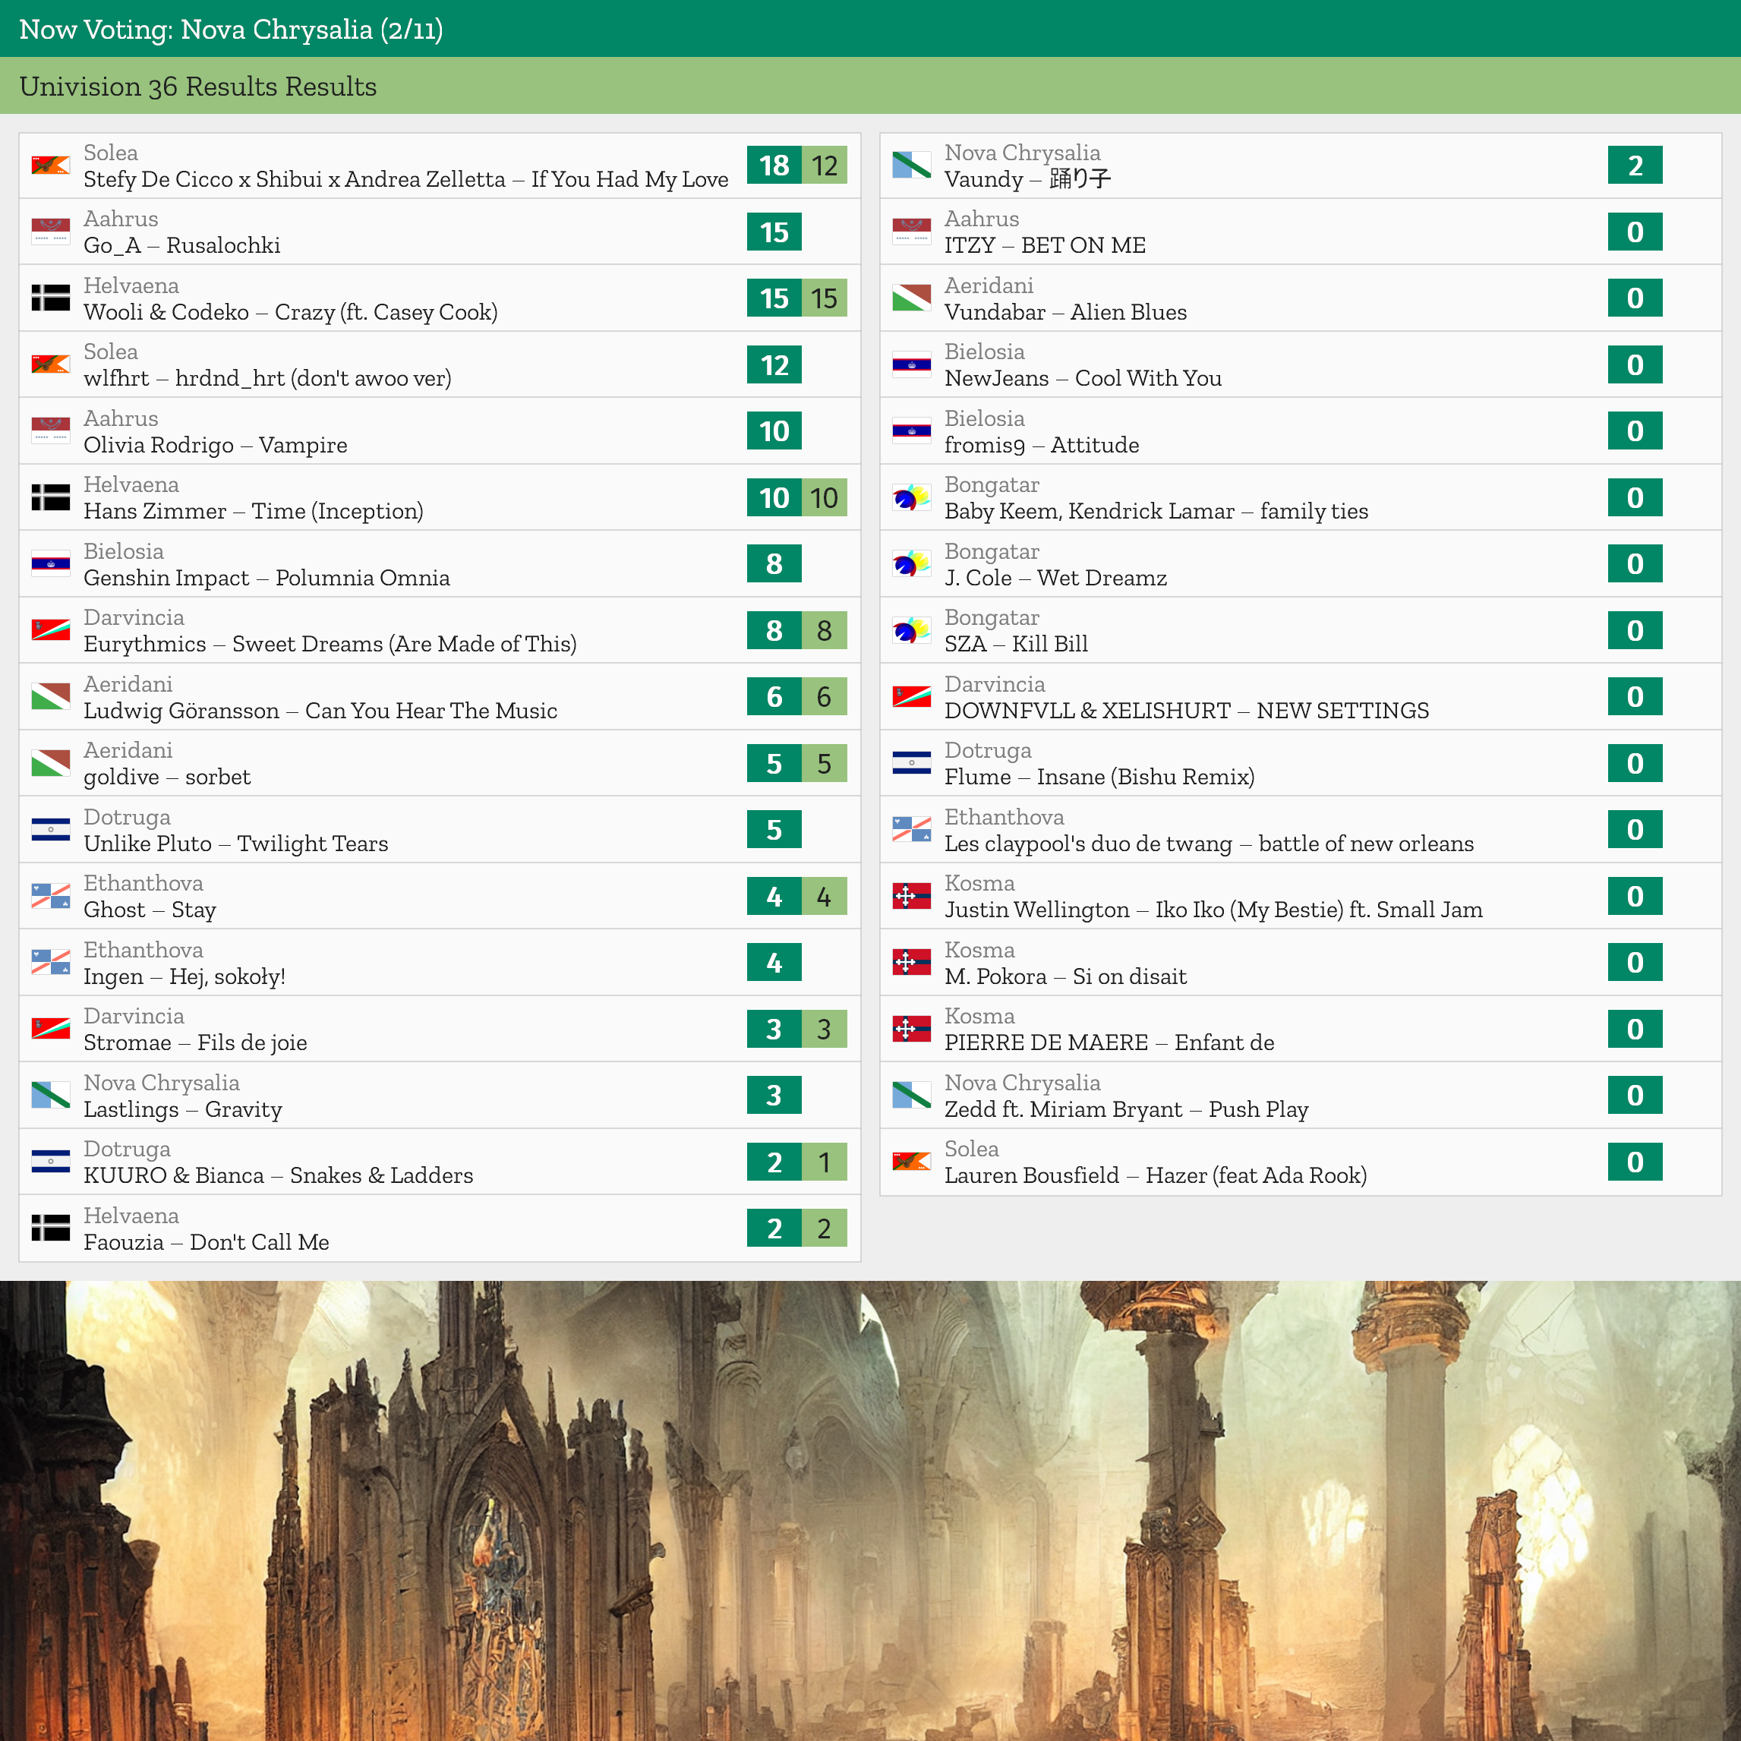Click Aahrus flag next to Go_A Rusalochki
The image size is (1741, 1741).
(x=50, y=232)
